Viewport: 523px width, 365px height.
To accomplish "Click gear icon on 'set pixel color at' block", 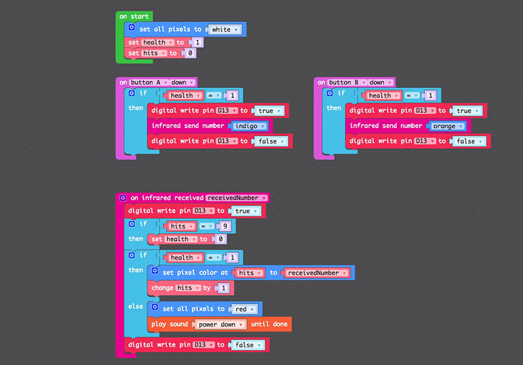I will coord(155,272).
